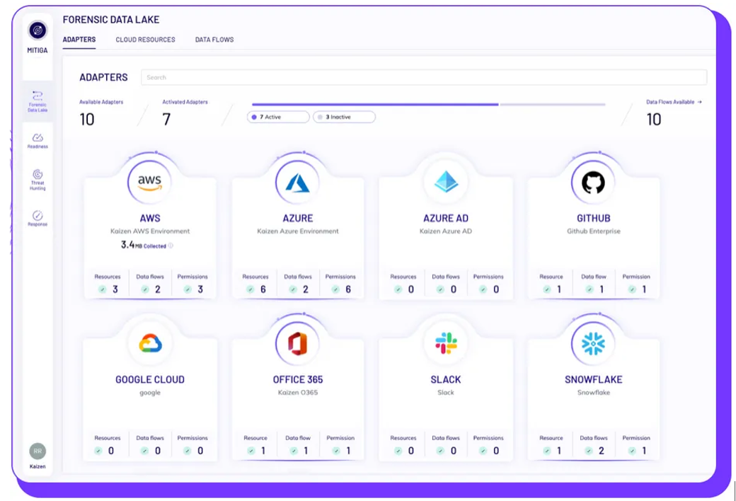Screen dimensions: 736x501
Task: Open the RR Kaizen user avatar menu
Action: click(x=38, y=451)
